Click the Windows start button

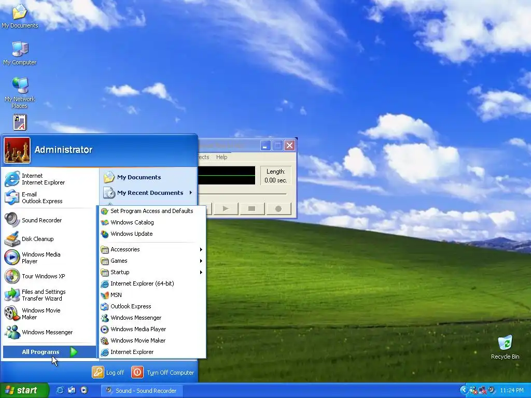tap(24, 390)
